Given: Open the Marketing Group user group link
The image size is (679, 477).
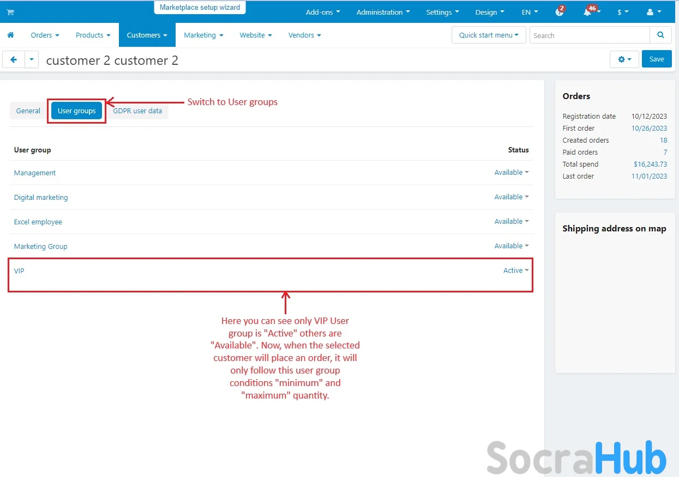Looking at the screenshot, I should point(41,246).
